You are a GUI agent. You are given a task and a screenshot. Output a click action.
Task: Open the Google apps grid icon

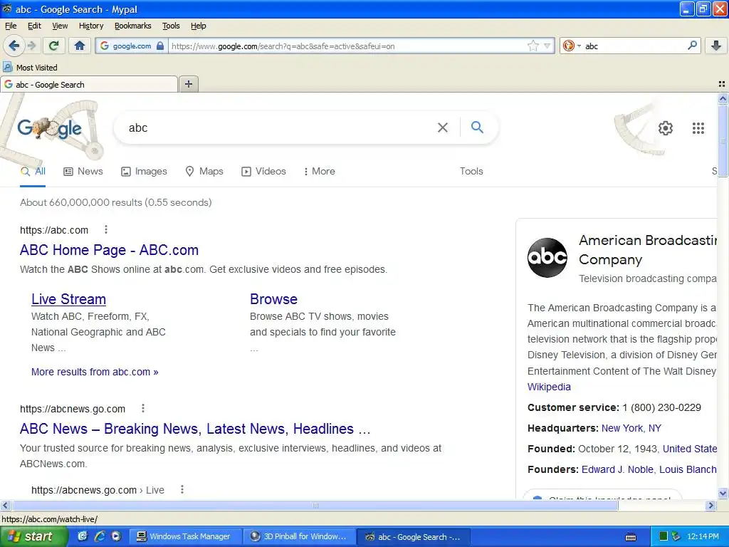point(698,128)
